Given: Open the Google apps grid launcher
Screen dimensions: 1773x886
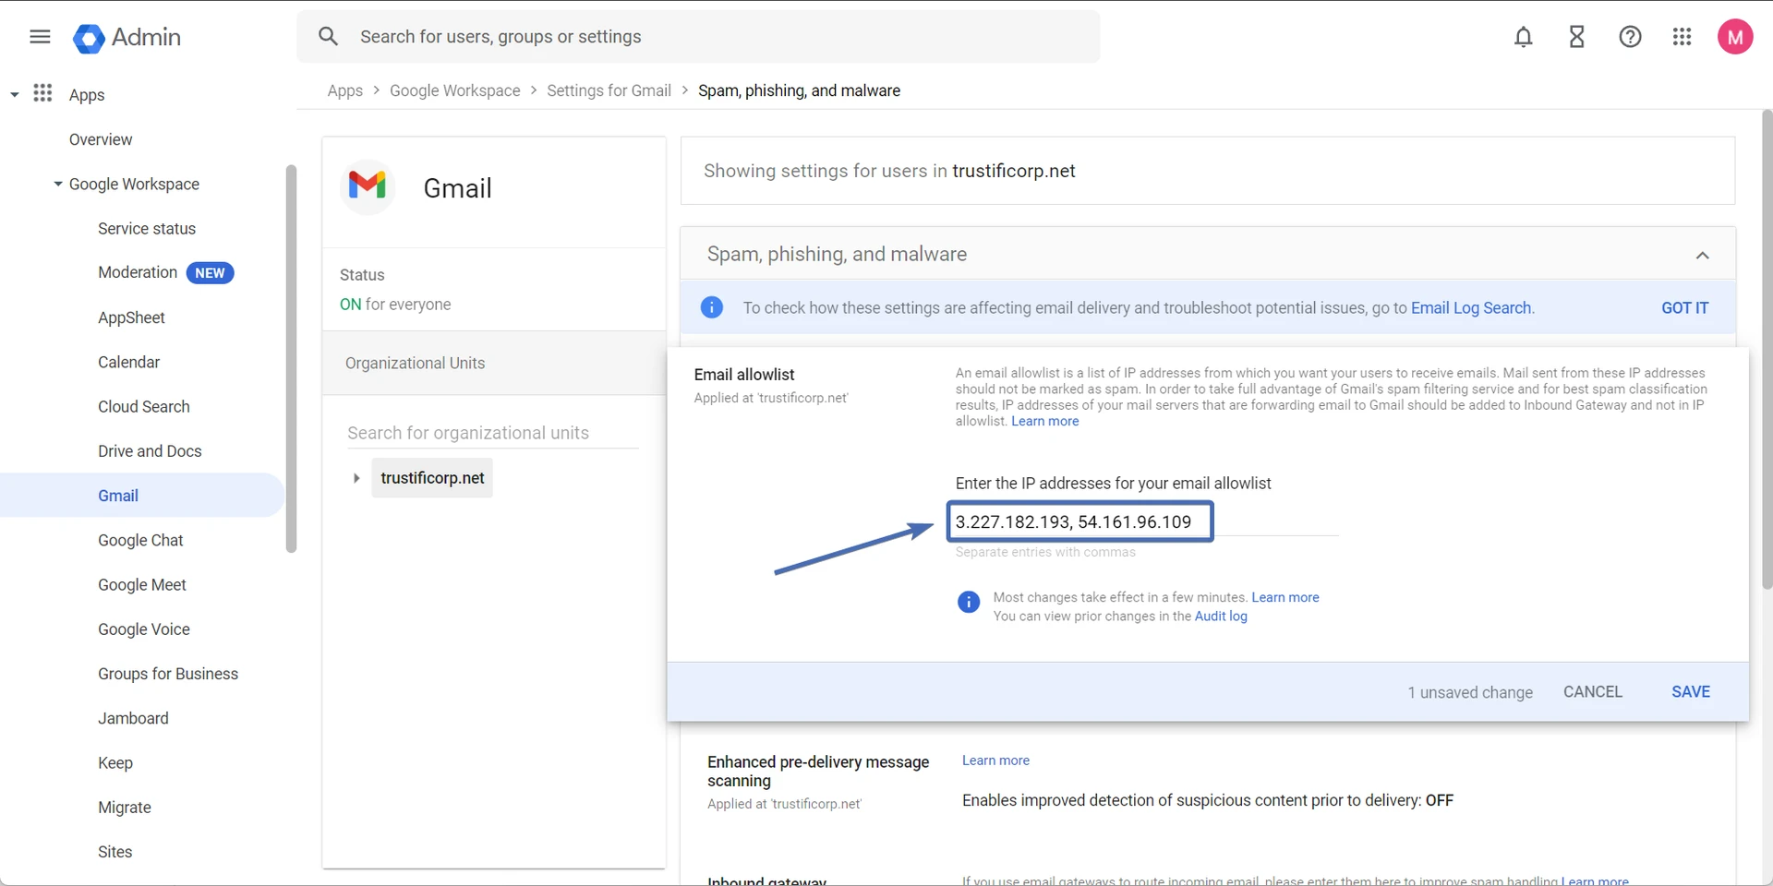Looking at the screenshot, I should pyautogui.click(x=1682, y=37).
